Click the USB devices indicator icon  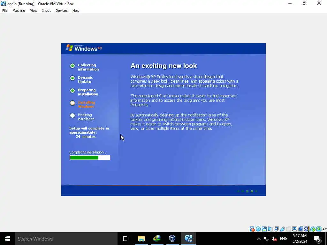pos(282,229)
